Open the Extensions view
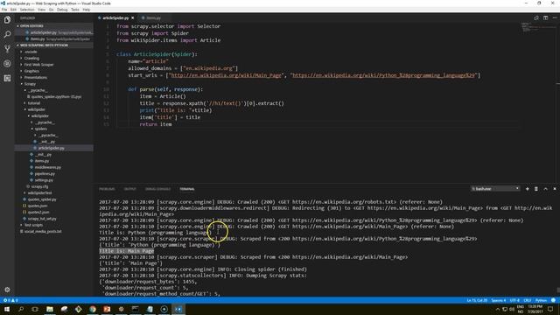The height and width of the screenshot is (315, 560). tap(7, 78)
